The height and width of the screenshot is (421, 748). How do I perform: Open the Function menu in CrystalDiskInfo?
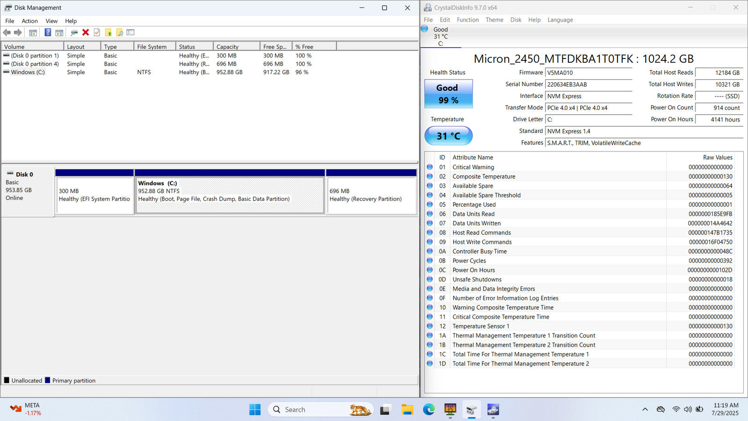[467, 20]
